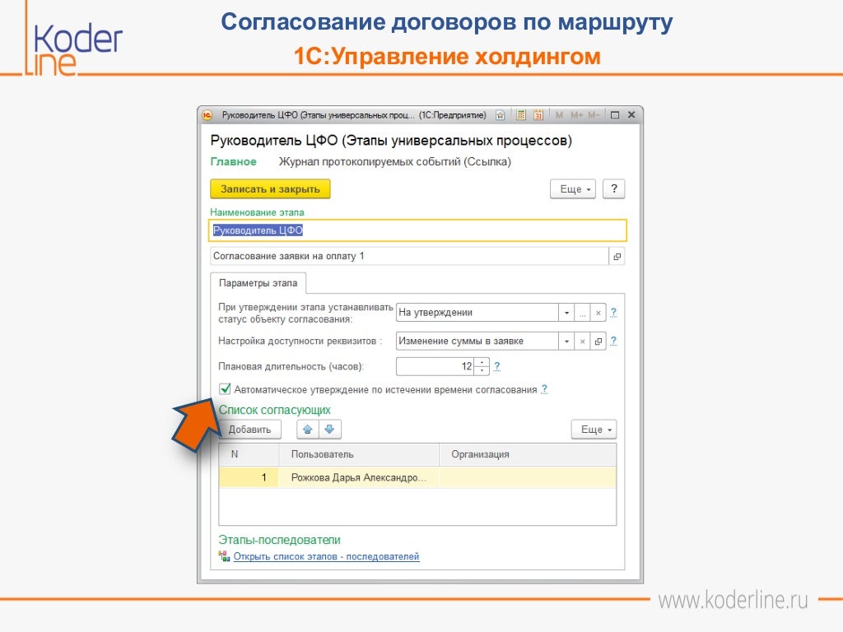
Task: Close the Руководитель ЦФО window
Action: coord(631,115)
